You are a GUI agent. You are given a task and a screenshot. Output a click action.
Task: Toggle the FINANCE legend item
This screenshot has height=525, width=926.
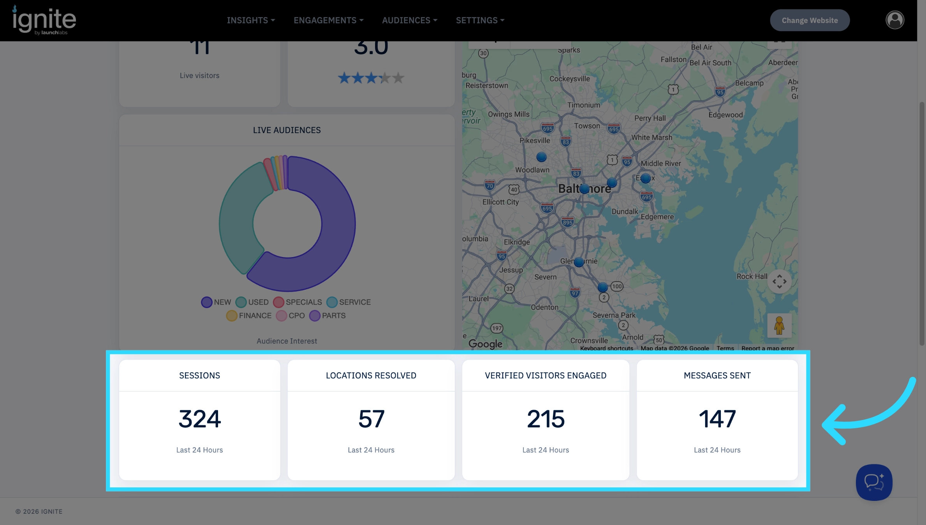[249, 315]
